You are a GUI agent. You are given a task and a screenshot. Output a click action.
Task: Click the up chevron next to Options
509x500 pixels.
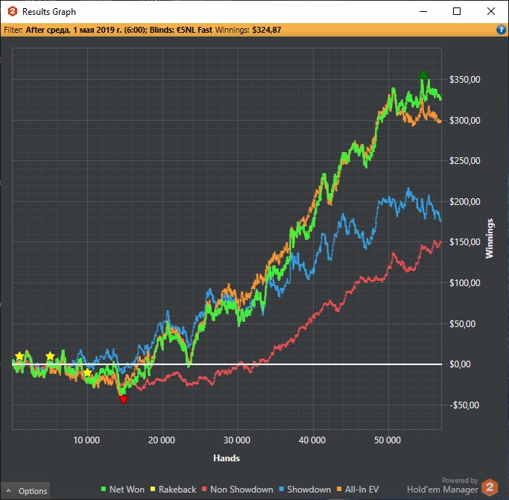[9, 491]
